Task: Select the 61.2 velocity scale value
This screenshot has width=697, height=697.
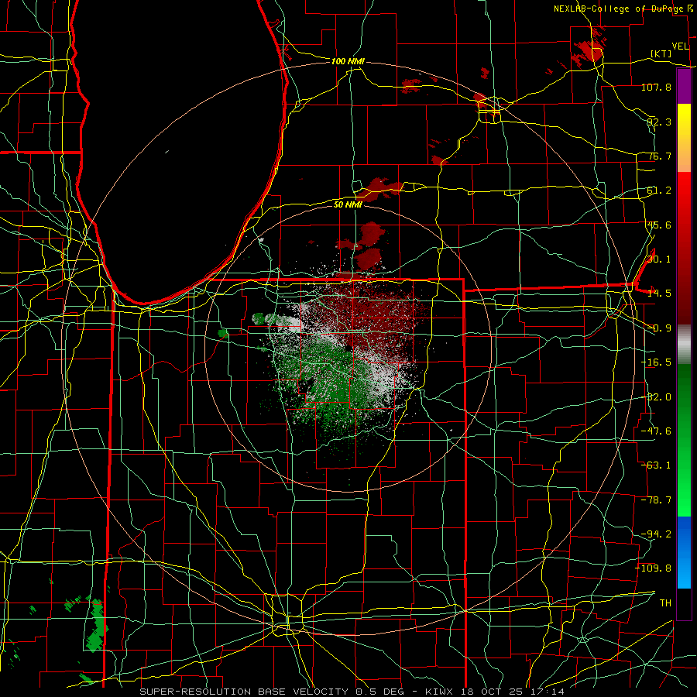Action: coord(659,191)
